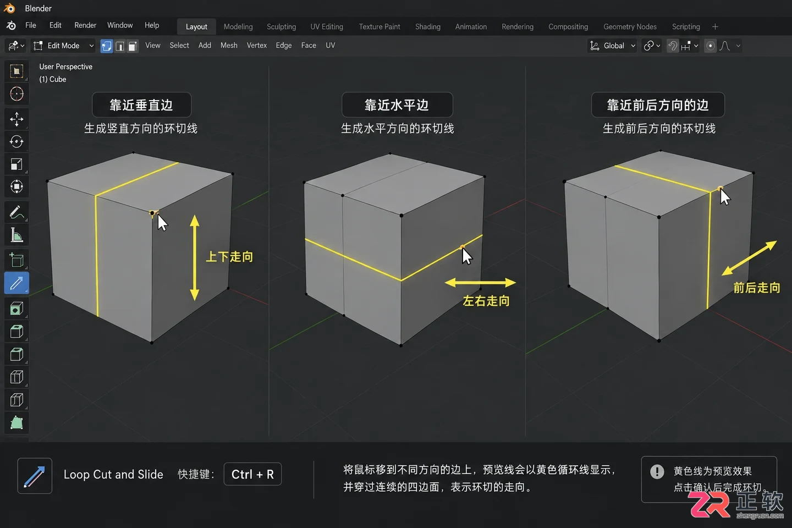Viewport: 792px width, 528px height.
Task: Select the Add Cube tool
Action: point(16,260)
